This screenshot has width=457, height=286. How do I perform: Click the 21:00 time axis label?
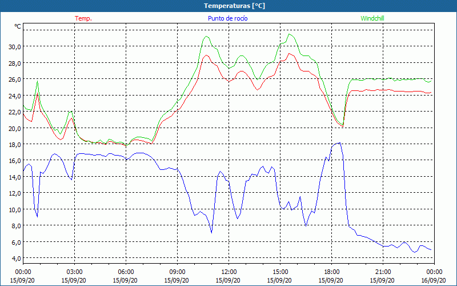[383, 272]
